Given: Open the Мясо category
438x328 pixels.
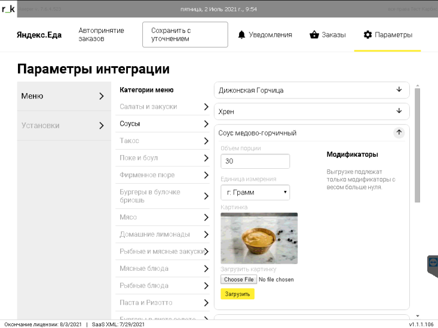Looking at the screenshot, I should [x=163, y=217].
